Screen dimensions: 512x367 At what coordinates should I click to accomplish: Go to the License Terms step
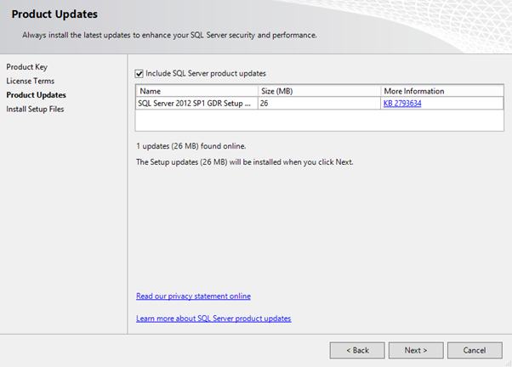[x=30, y=81]
